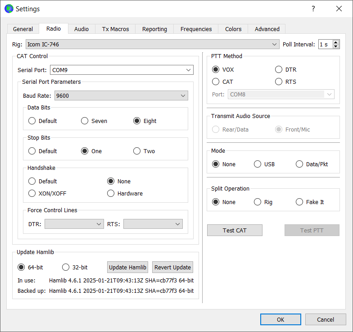This screenshot has width=353, height=332.
Task: Select Seven data bits option
Action: (85, 121)
